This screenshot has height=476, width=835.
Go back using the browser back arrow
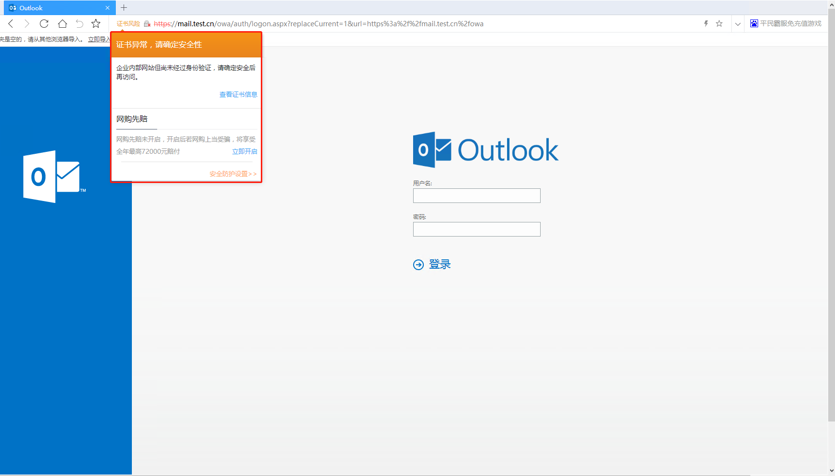point(11,23)
